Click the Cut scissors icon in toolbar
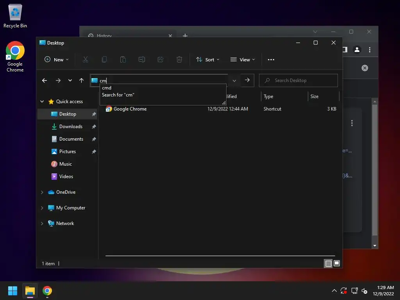This screenshot has width=400, height=300. [86, 60]
